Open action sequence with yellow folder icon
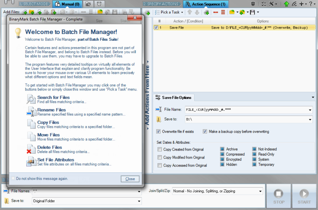This screenshot has width=318, height=210. pyautogui.click(x=232, y=12)
